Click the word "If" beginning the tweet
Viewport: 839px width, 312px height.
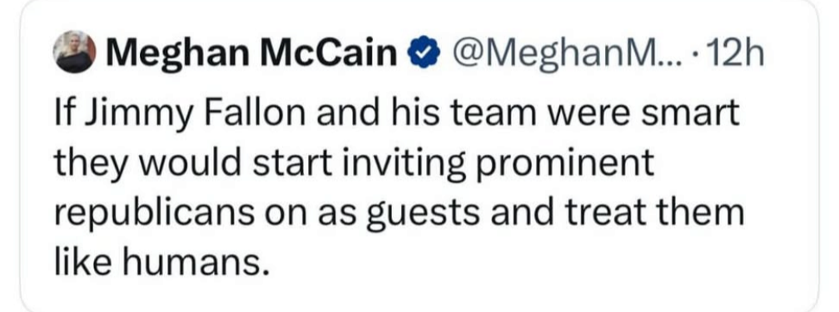[64, 113]
